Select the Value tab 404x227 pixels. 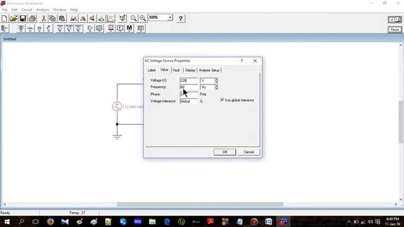(164, 70)
